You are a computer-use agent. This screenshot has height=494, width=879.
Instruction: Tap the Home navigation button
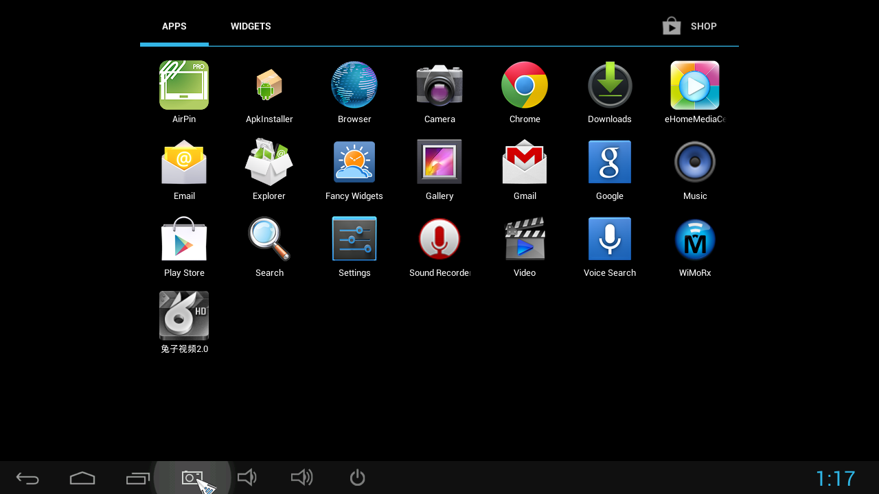click(x=82, y=478)
